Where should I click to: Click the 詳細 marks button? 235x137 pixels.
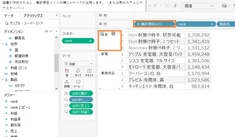pos(67,84)
